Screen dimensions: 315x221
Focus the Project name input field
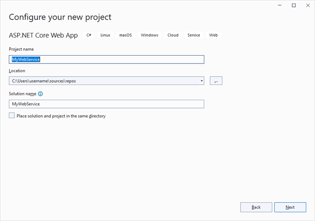[106, 60]
